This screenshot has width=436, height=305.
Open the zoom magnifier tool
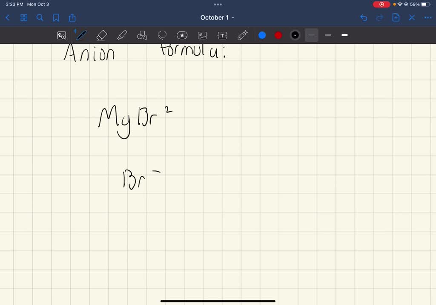click(62, 35)
